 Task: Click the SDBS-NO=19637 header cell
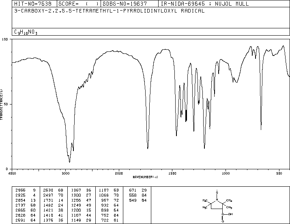pos(129,4)
